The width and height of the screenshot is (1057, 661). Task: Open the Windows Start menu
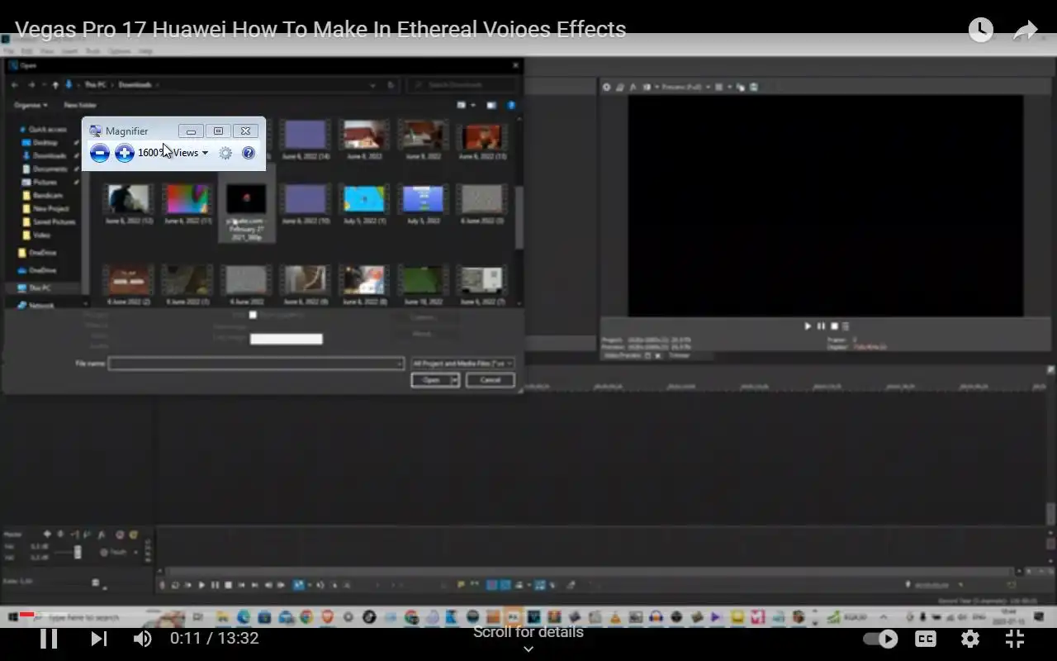point(14,618)
